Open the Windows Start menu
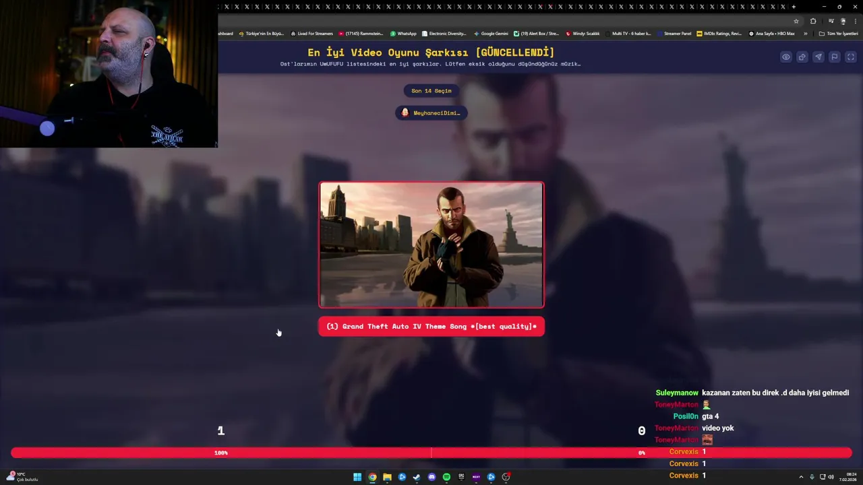 tap(357, 477)
